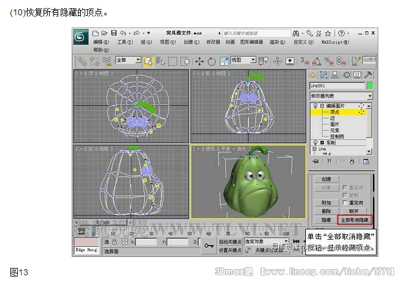Select the Unlink Selection tool
412x282 pixels.
click(x=94, y=61)
